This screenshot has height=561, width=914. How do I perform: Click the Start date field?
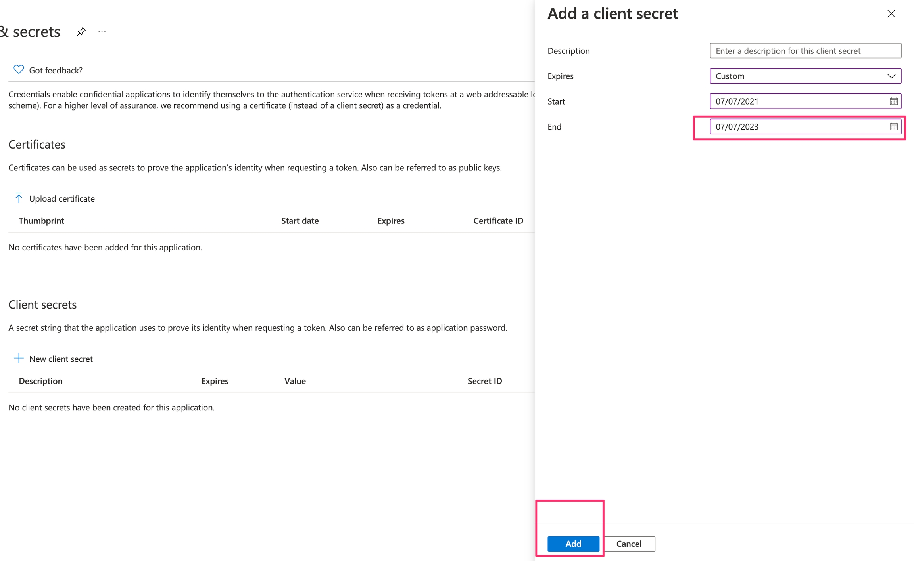(x=793, y=101)
